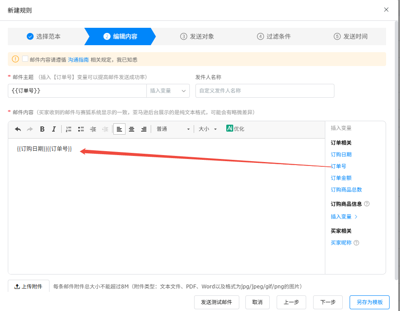Insert a bulleted list
This screenshot has width=400, height=311.
pos(81,129)
